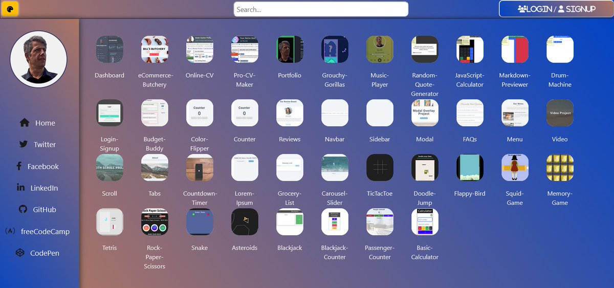This screenshot has height=288, width=614.
Task: Open the Grocery-List icon
Action: (x=290, y=167)
